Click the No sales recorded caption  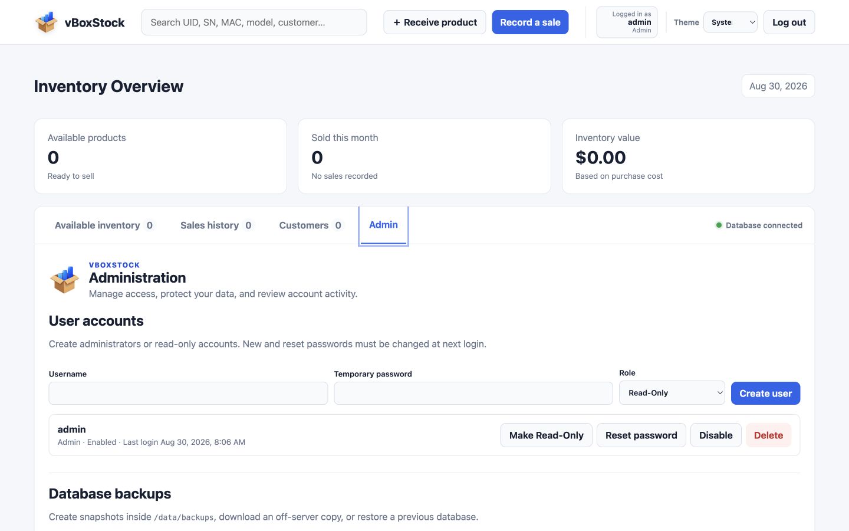coord(344,176)
